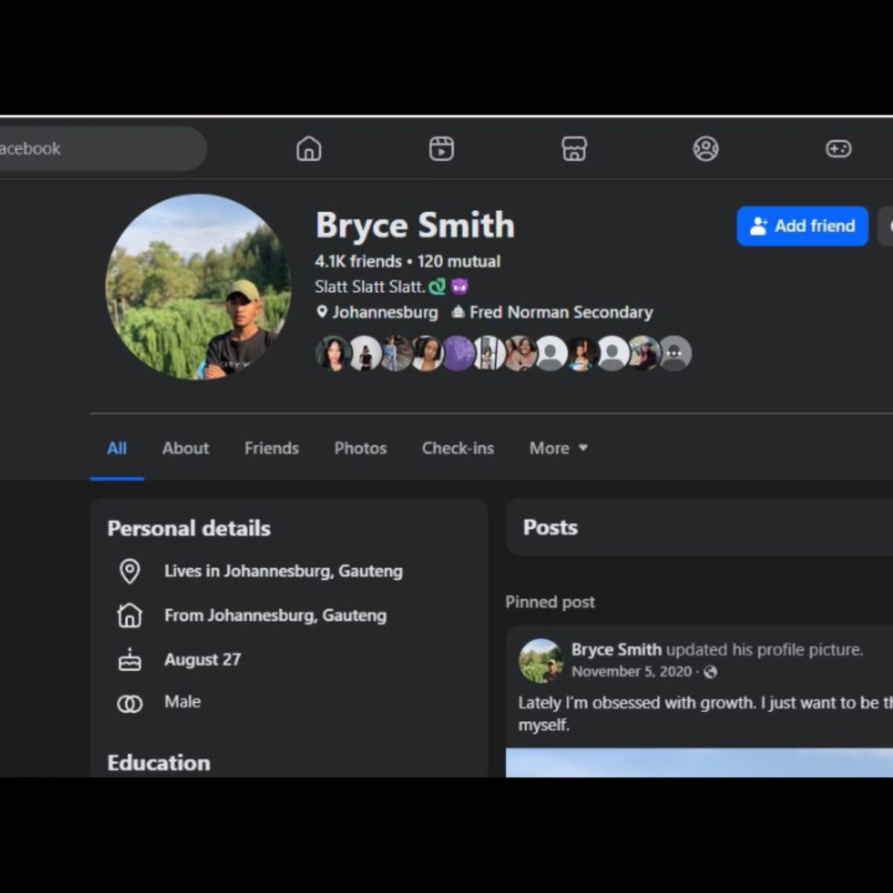Viewport: 893px width, 893px height.
Task: Open the 4.1K friends link
Action: point(358,261)
